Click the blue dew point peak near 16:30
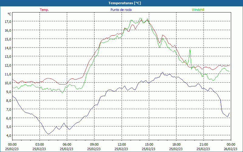This screenshot has width=243, height=152. point(163,72)
